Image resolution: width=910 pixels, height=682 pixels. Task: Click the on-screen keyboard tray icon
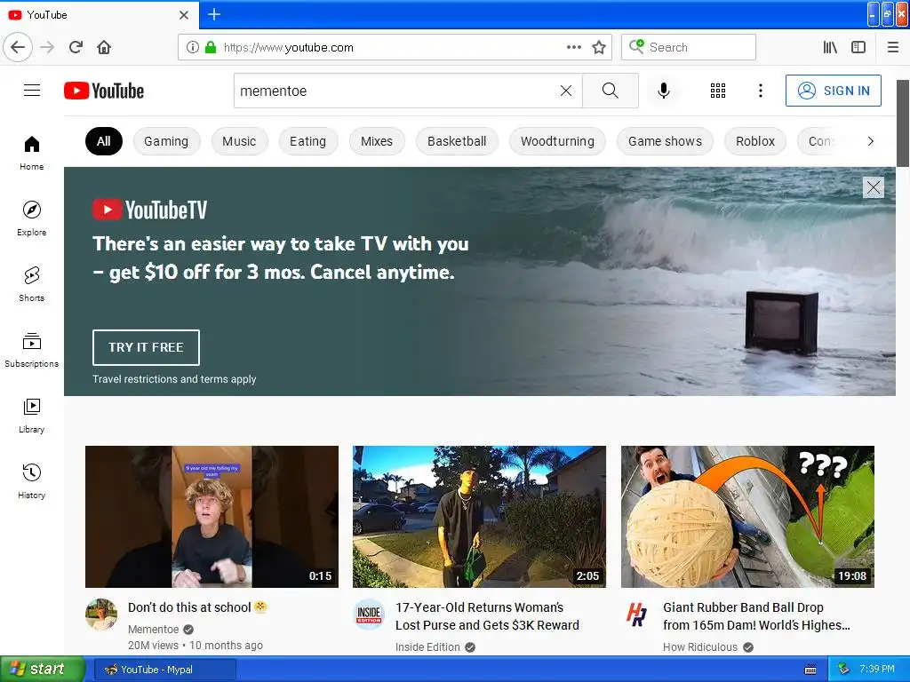810,670
